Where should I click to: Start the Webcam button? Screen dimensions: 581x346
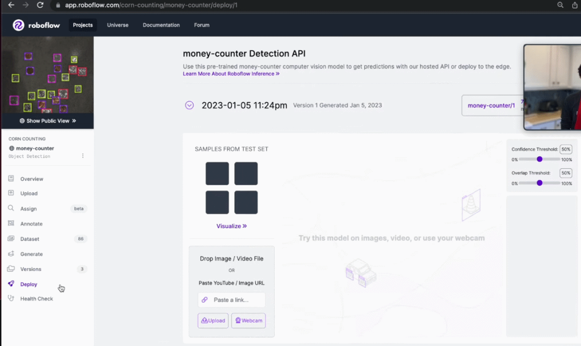[249, 320]
